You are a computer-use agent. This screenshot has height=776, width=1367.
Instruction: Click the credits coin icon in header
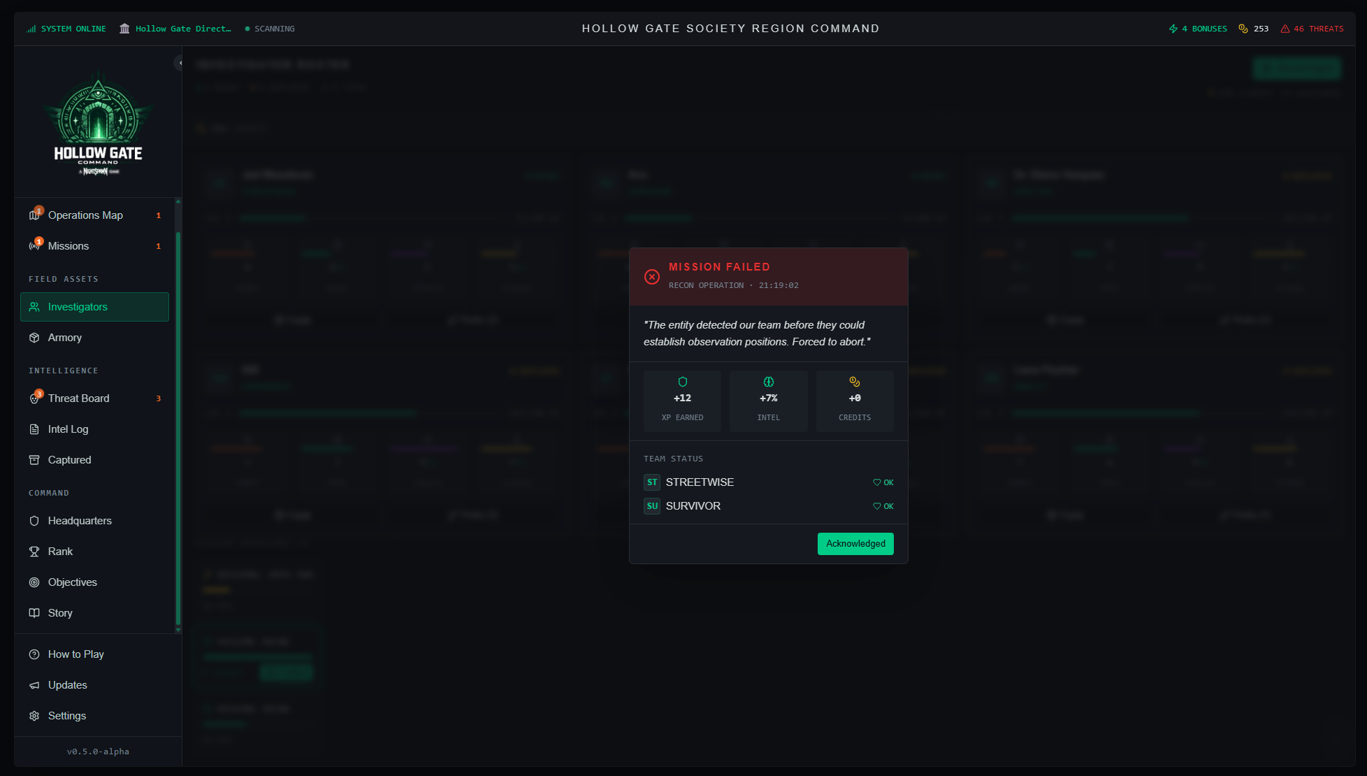click(x=1243, y=29)
